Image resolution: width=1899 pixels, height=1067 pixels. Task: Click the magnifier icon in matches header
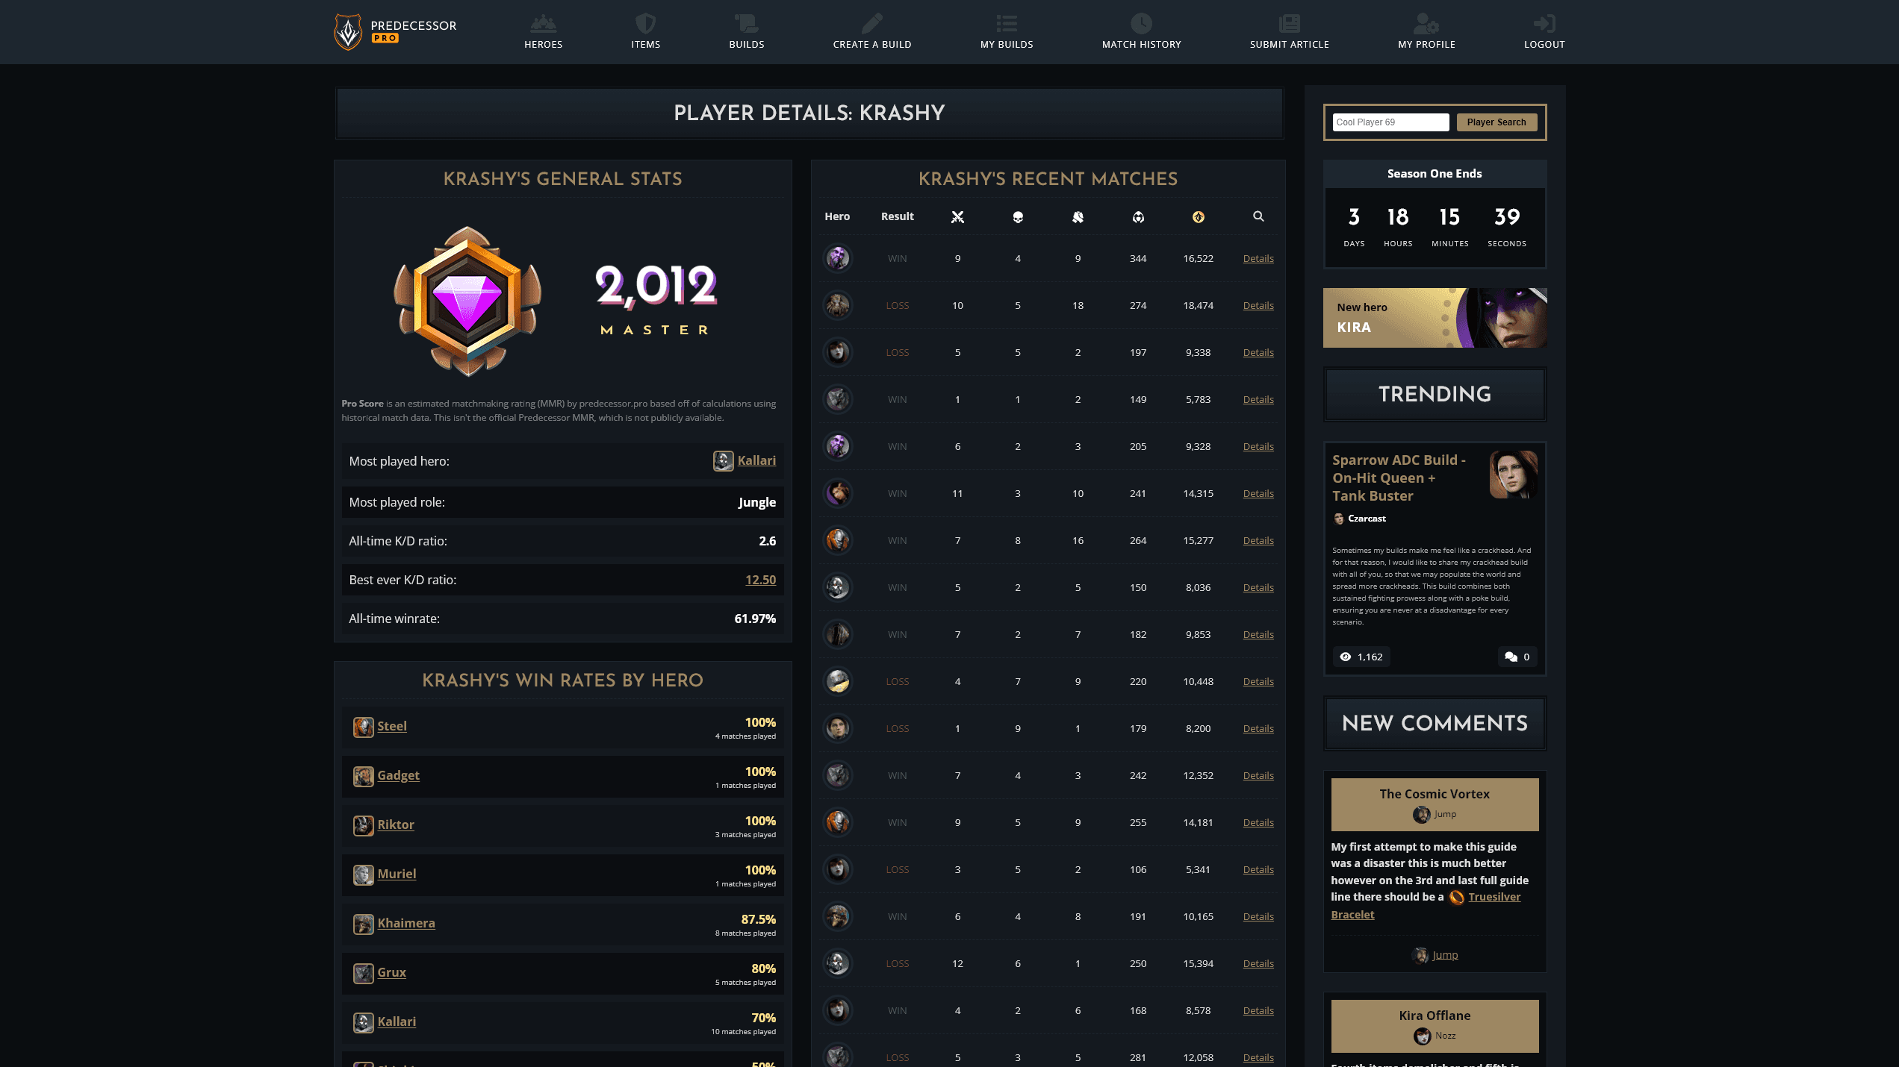pyautogui.click(x=1258, y=216)
